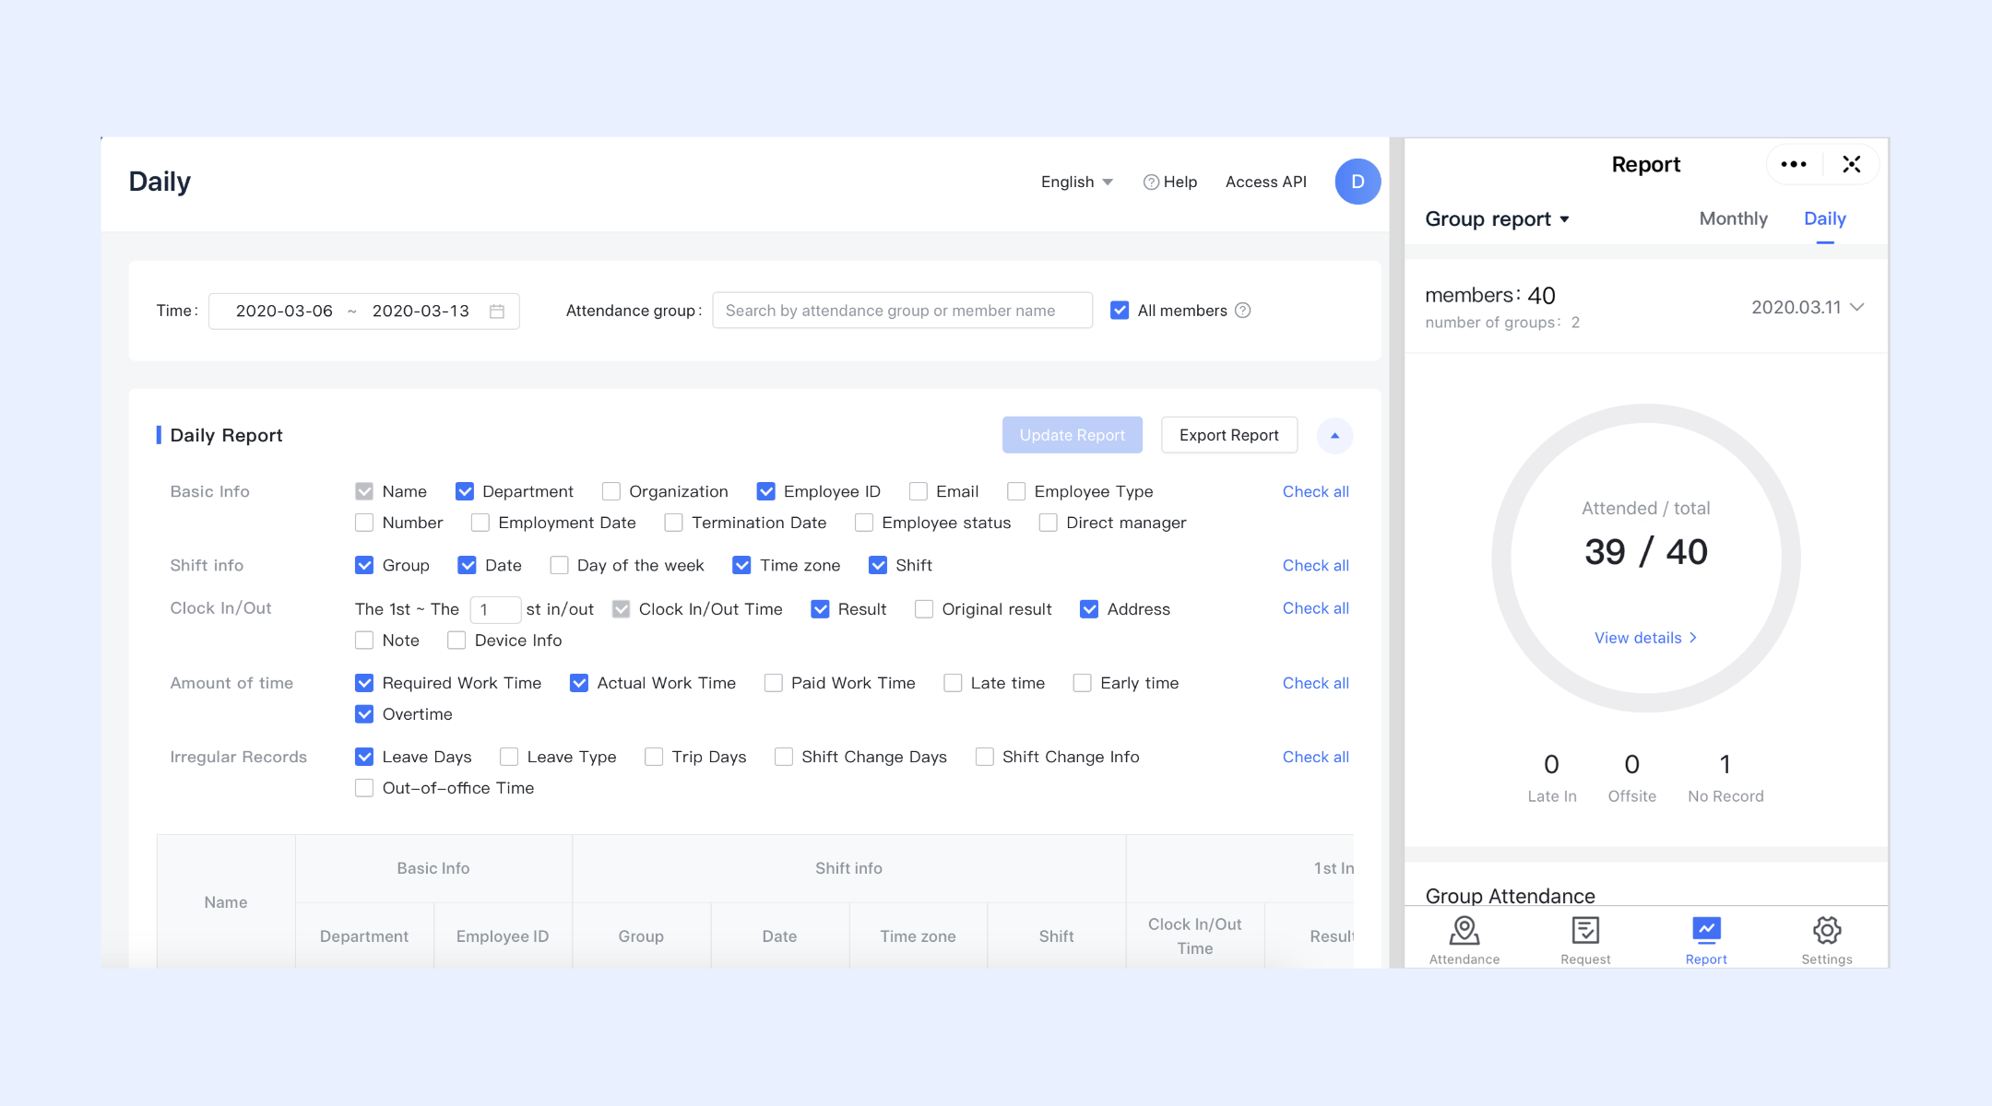Click the end date 2020-03-13
This screenshot has height=1106, width=1992.
pos(421,312)
